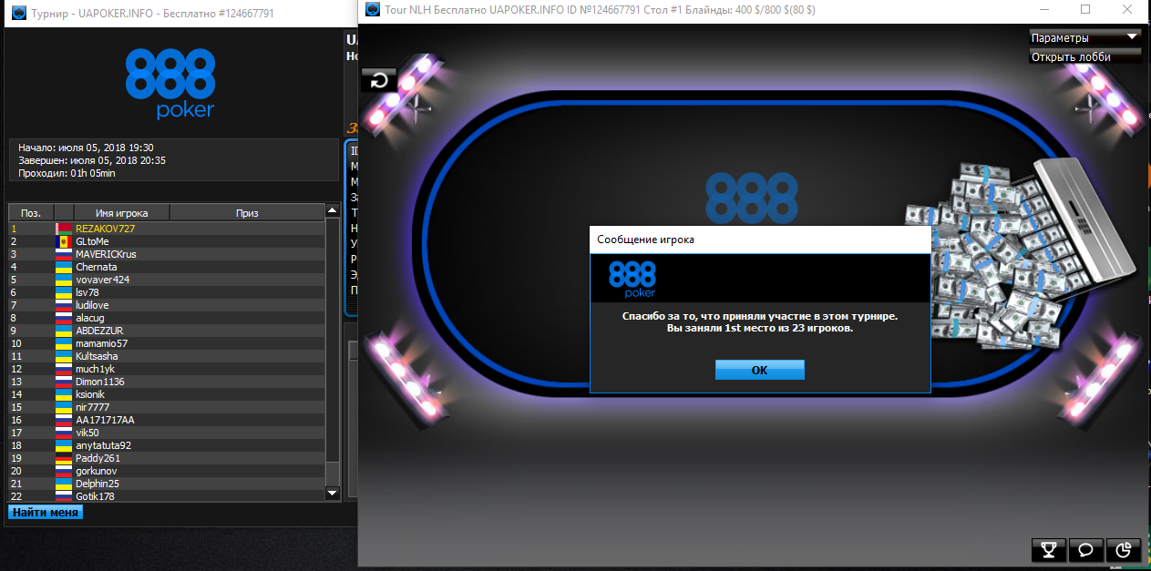Click Открыть лобби button

click(1084, 56)
